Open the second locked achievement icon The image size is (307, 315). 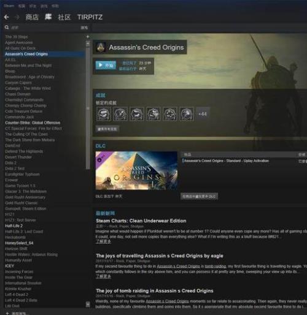120,114
